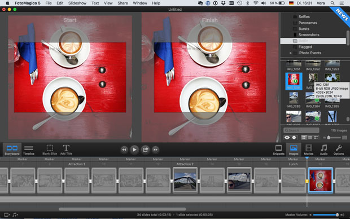350x219 pixels.
Task: Click the low volume speaker icon
Action: pos(310,214)
